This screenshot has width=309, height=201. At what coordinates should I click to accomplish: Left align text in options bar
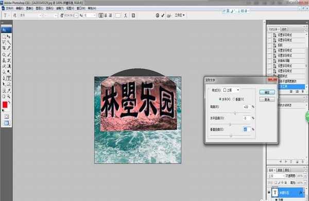click(x=101, y=15)
